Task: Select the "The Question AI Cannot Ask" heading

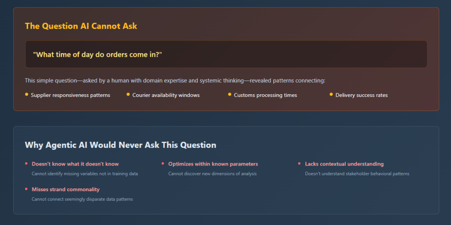Action: [81, 26]
